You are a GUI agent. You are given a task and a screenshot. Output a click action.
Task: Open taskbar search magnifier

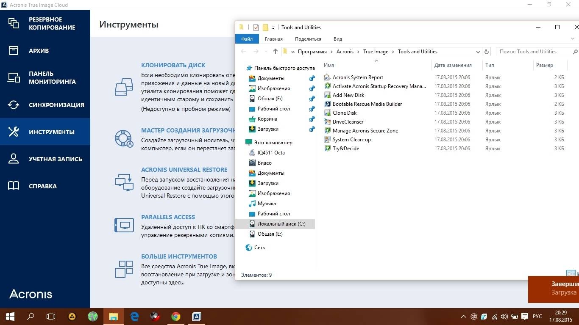tap(31, 316)
